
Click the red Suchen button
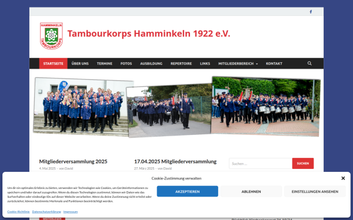point(303,164)
